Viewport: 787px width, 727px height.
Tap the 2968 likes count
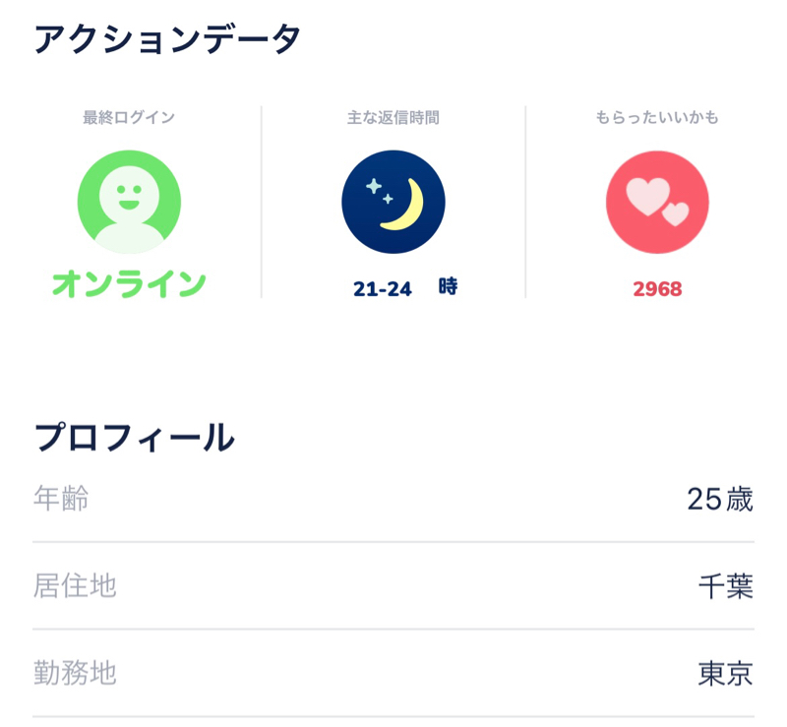click(657, 289)
